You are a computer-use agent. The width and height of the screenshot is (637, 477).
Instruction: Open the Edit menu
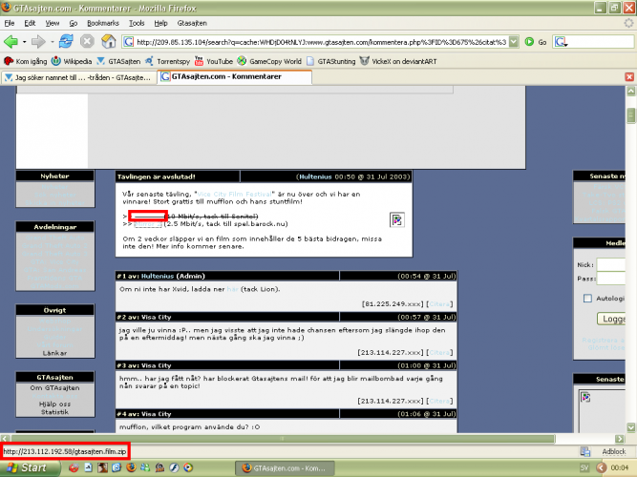tap(30, 23)
